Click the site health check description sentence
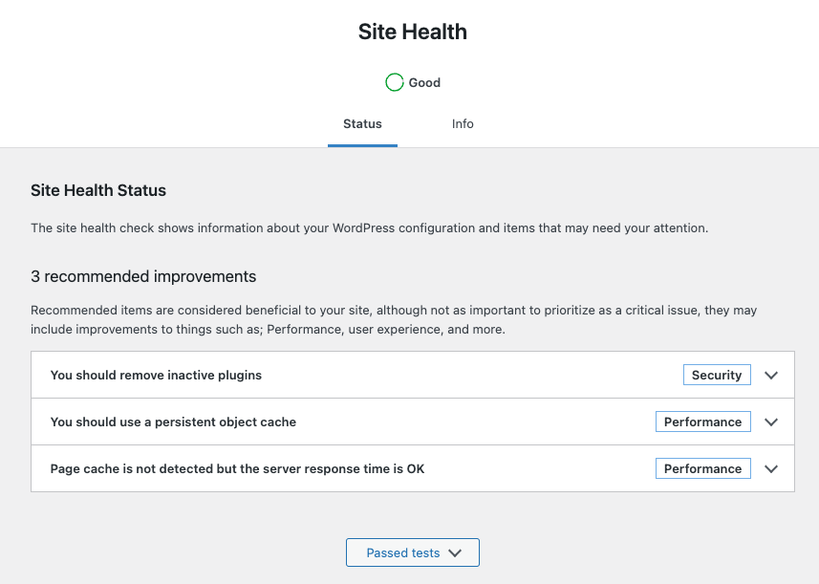 click(x=369, y=228)
